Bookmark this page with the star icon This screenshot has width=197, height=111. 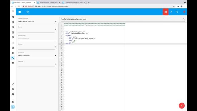174,6
